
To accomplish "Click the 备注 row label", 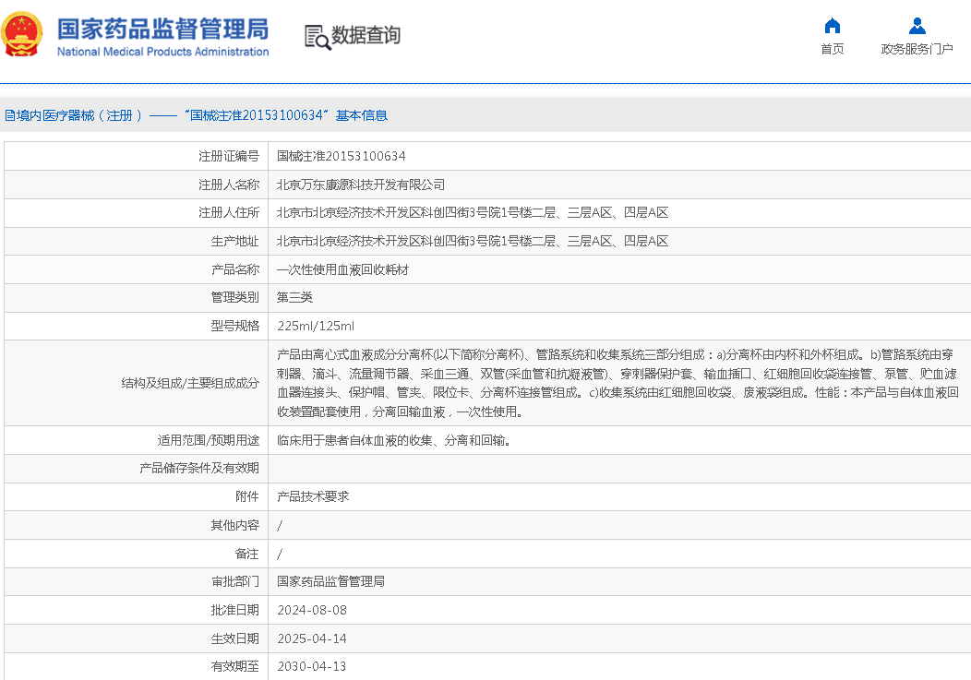I will [x=247, y=554].
